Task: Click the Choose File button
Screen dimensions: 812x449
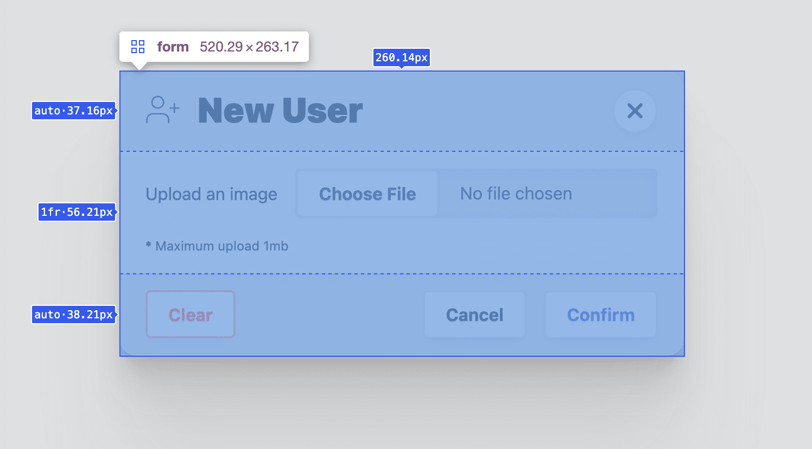Action: (x=367, y=194)
